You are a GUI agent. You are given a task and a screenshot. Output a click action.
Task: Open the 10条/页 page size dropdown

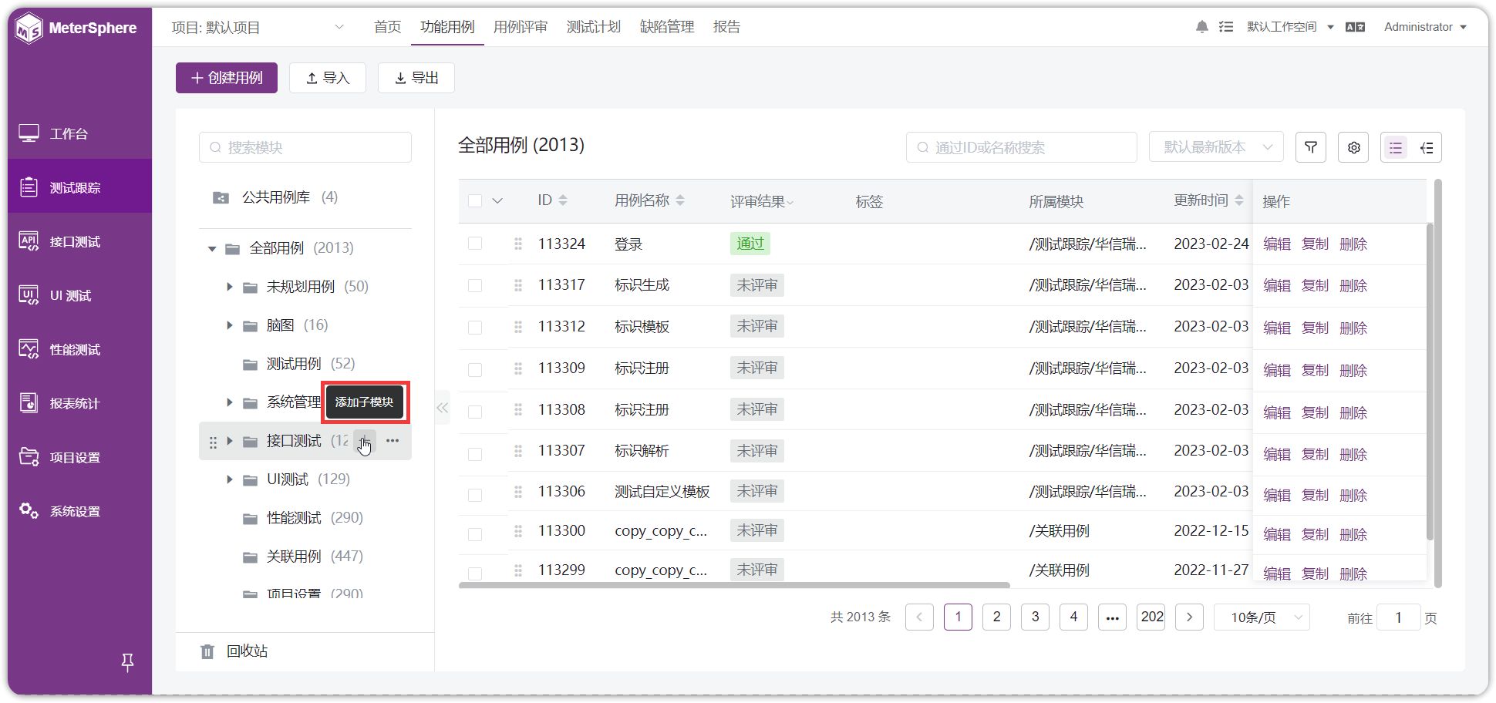click(x=1262, y=617)
